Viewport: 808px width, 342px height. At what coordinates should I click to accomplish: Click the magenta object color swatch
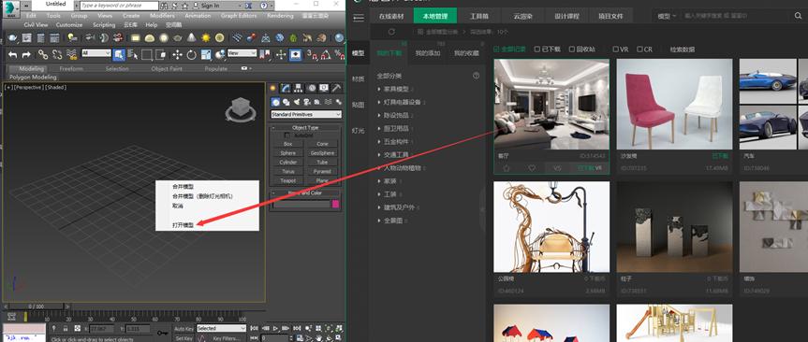pos(335,204)
